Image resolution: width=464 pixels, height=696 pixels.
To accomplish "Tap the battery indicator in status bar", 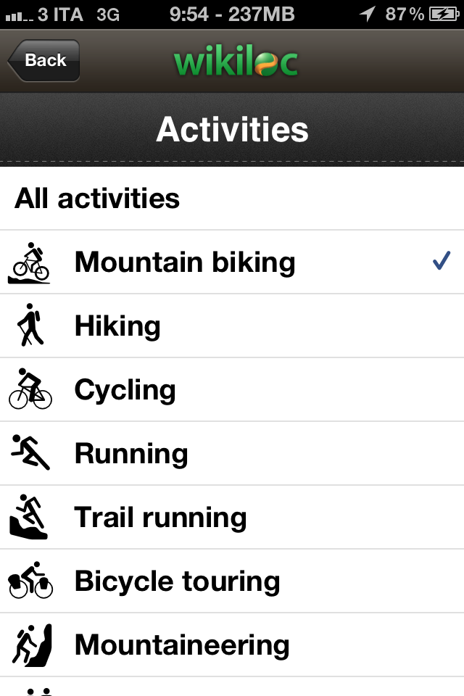I will tap(444, 14).
